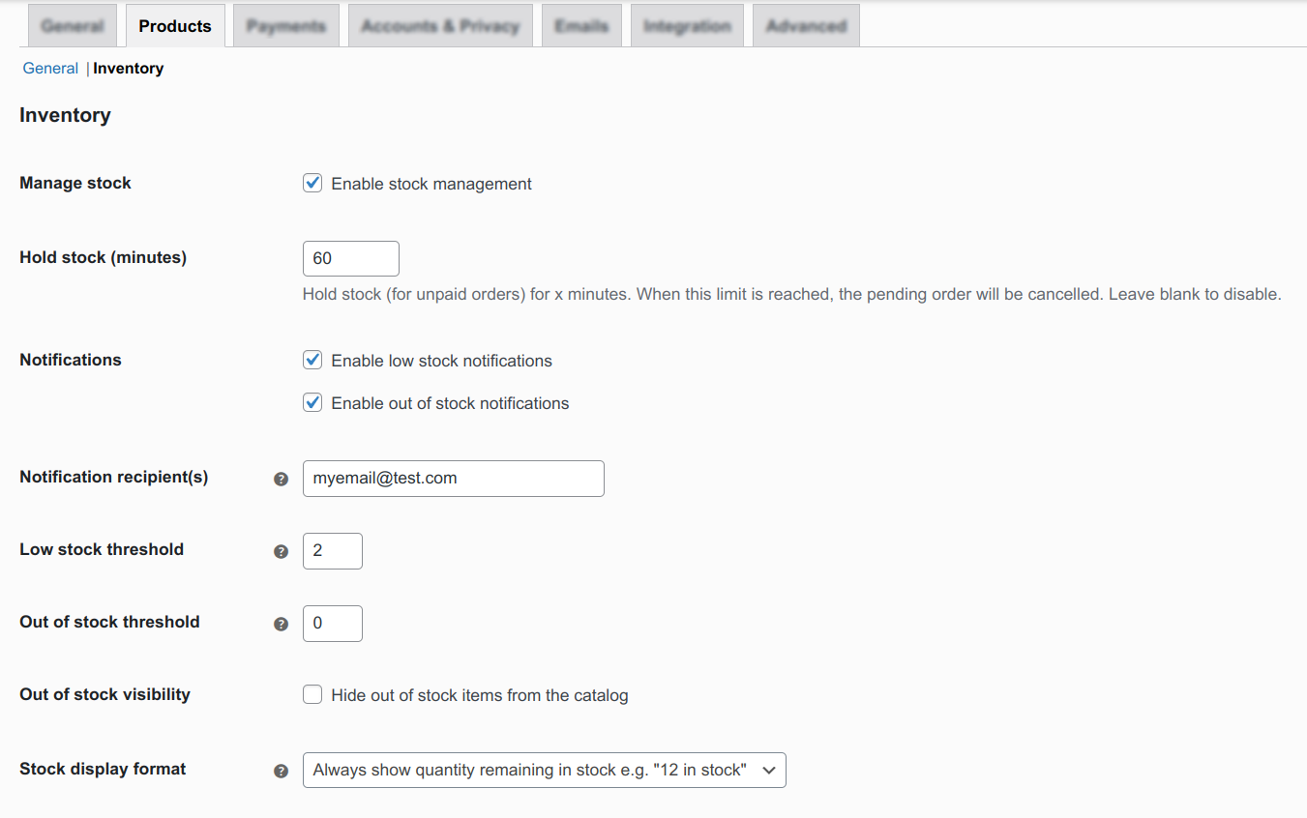The image size is (1307, 818).
Task: Switch to the General settings tab
Action: pyautogui.click(x=73, y=26)
